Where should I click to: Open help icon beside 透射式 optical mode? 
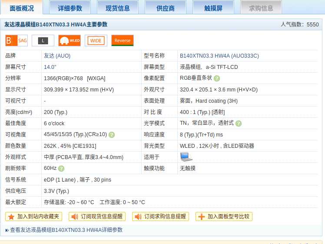click(x=239, y=124)
